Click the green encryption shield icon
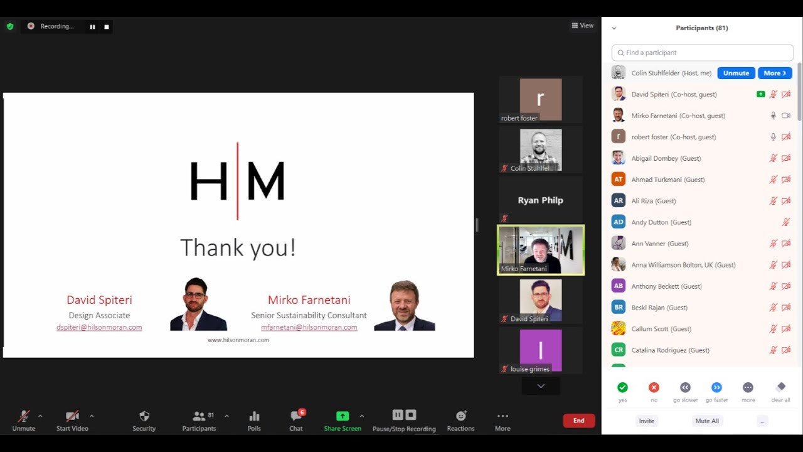This screenshot has width=803, height=452. [10, 26]
